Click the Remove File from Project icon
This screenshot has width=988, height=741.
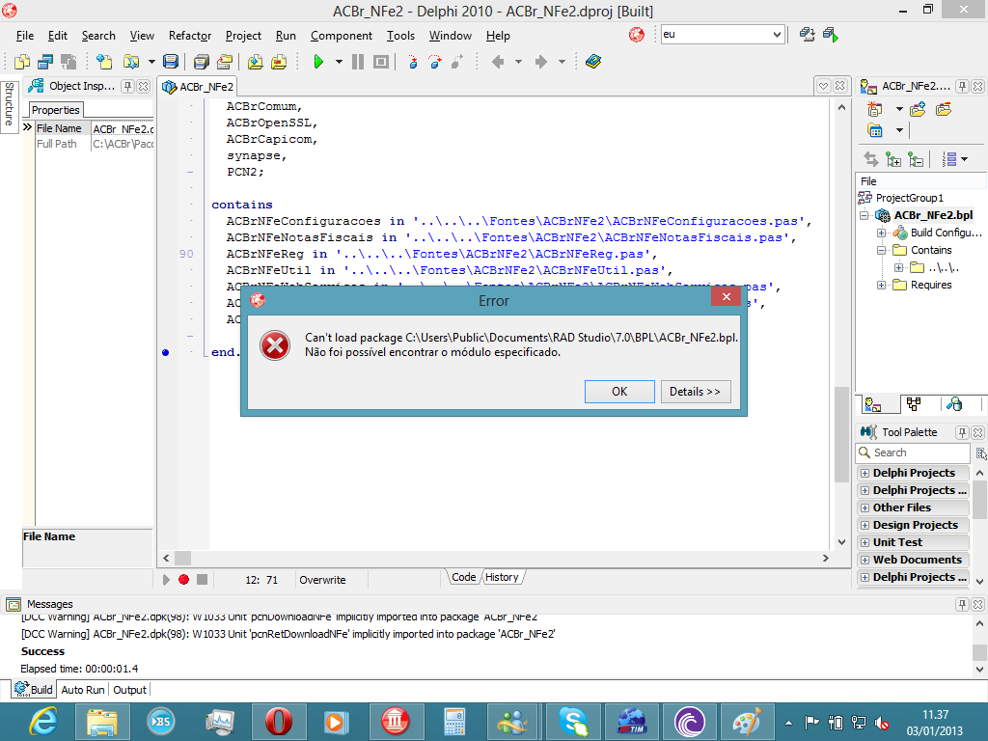coord(279,62)
